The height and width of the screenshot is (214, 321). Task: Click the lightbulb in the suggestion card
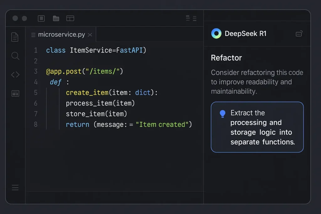point(223,114)
